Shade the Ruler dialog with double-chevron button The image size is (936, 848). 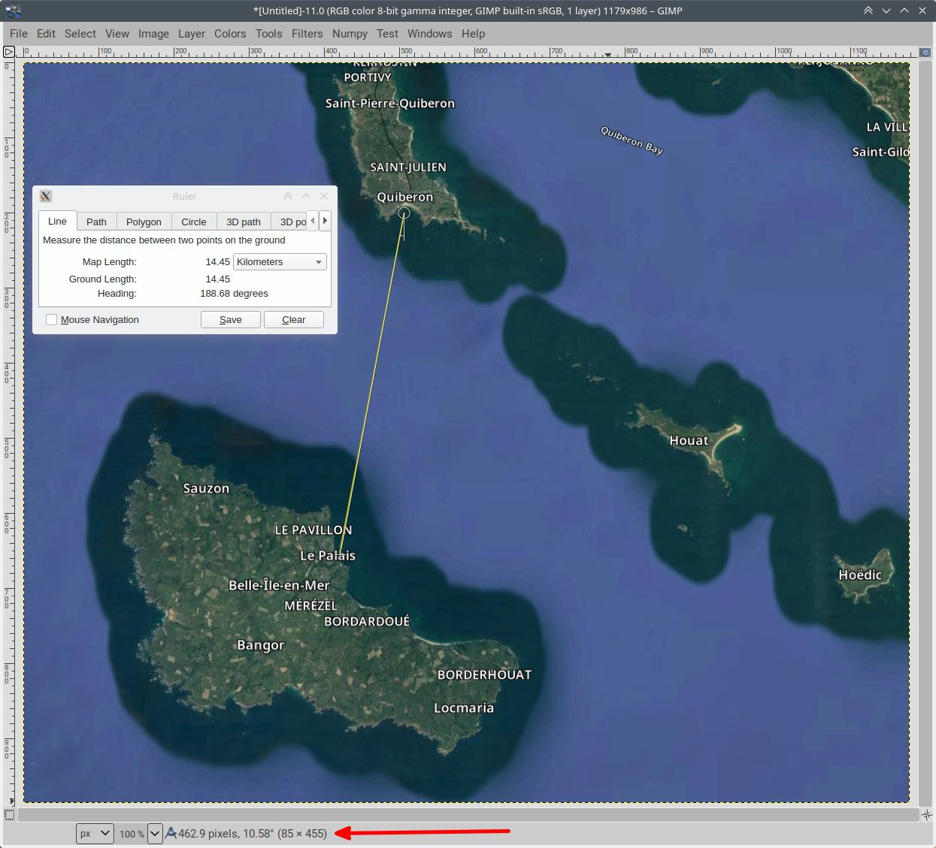tap(288, 196)
